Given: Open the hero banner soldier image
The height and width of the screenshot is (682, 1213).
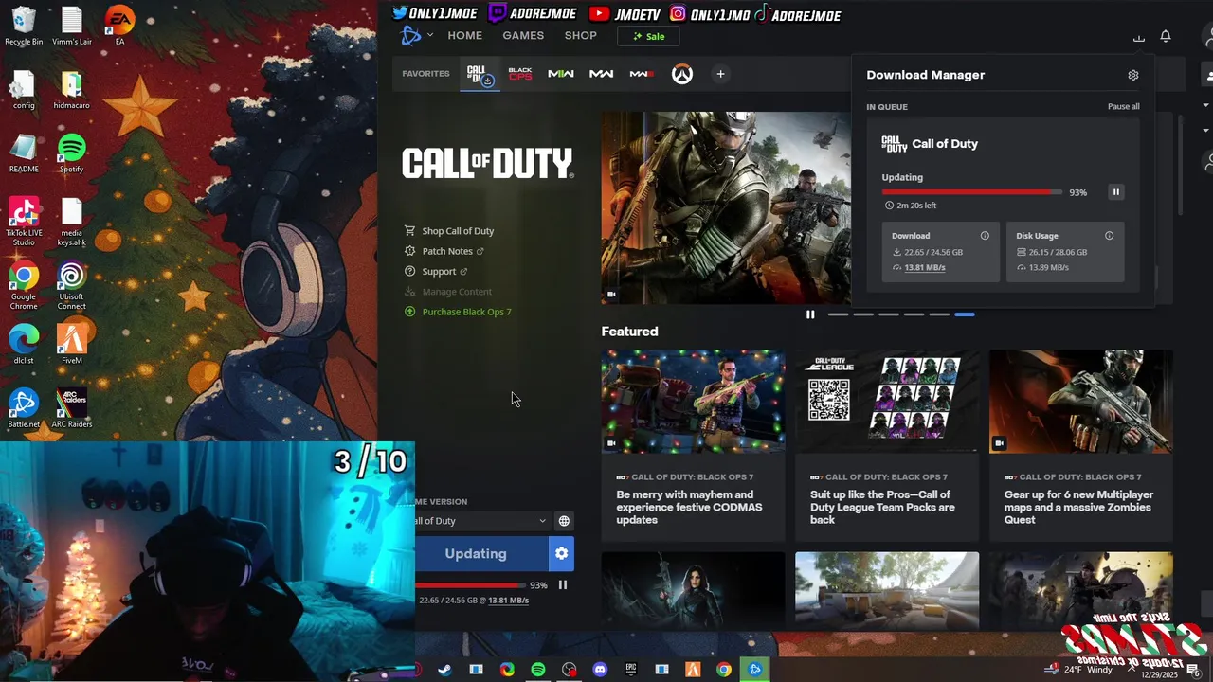Looking at the screenshot, I should (x=726, y=207).
